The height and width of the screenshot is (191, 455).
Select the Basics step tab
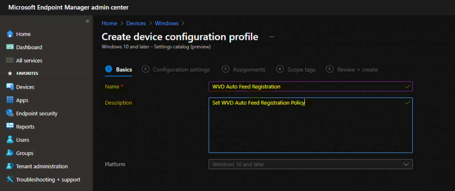(118, 70)
